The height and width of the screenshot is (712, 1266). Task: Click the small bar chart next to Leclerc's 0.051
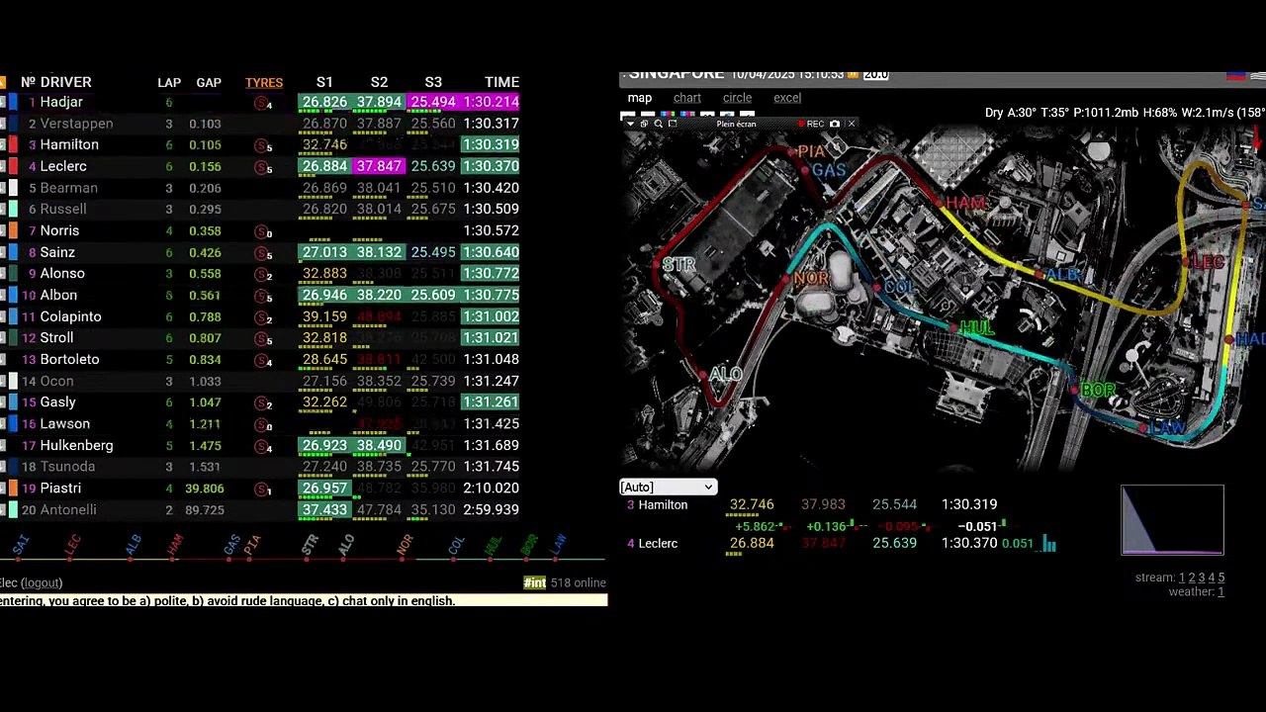coord(1048,544)
